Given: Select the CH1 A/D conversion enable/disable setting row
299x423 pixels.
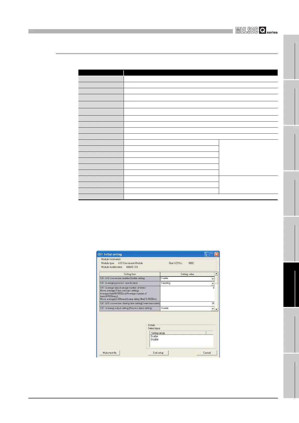Looking at the screenshot, I should coord(130,279).
